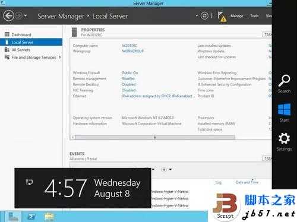Click 'IE Enhanced Security Configuration' label
297x222 pixels.
(x=225, y=84)
